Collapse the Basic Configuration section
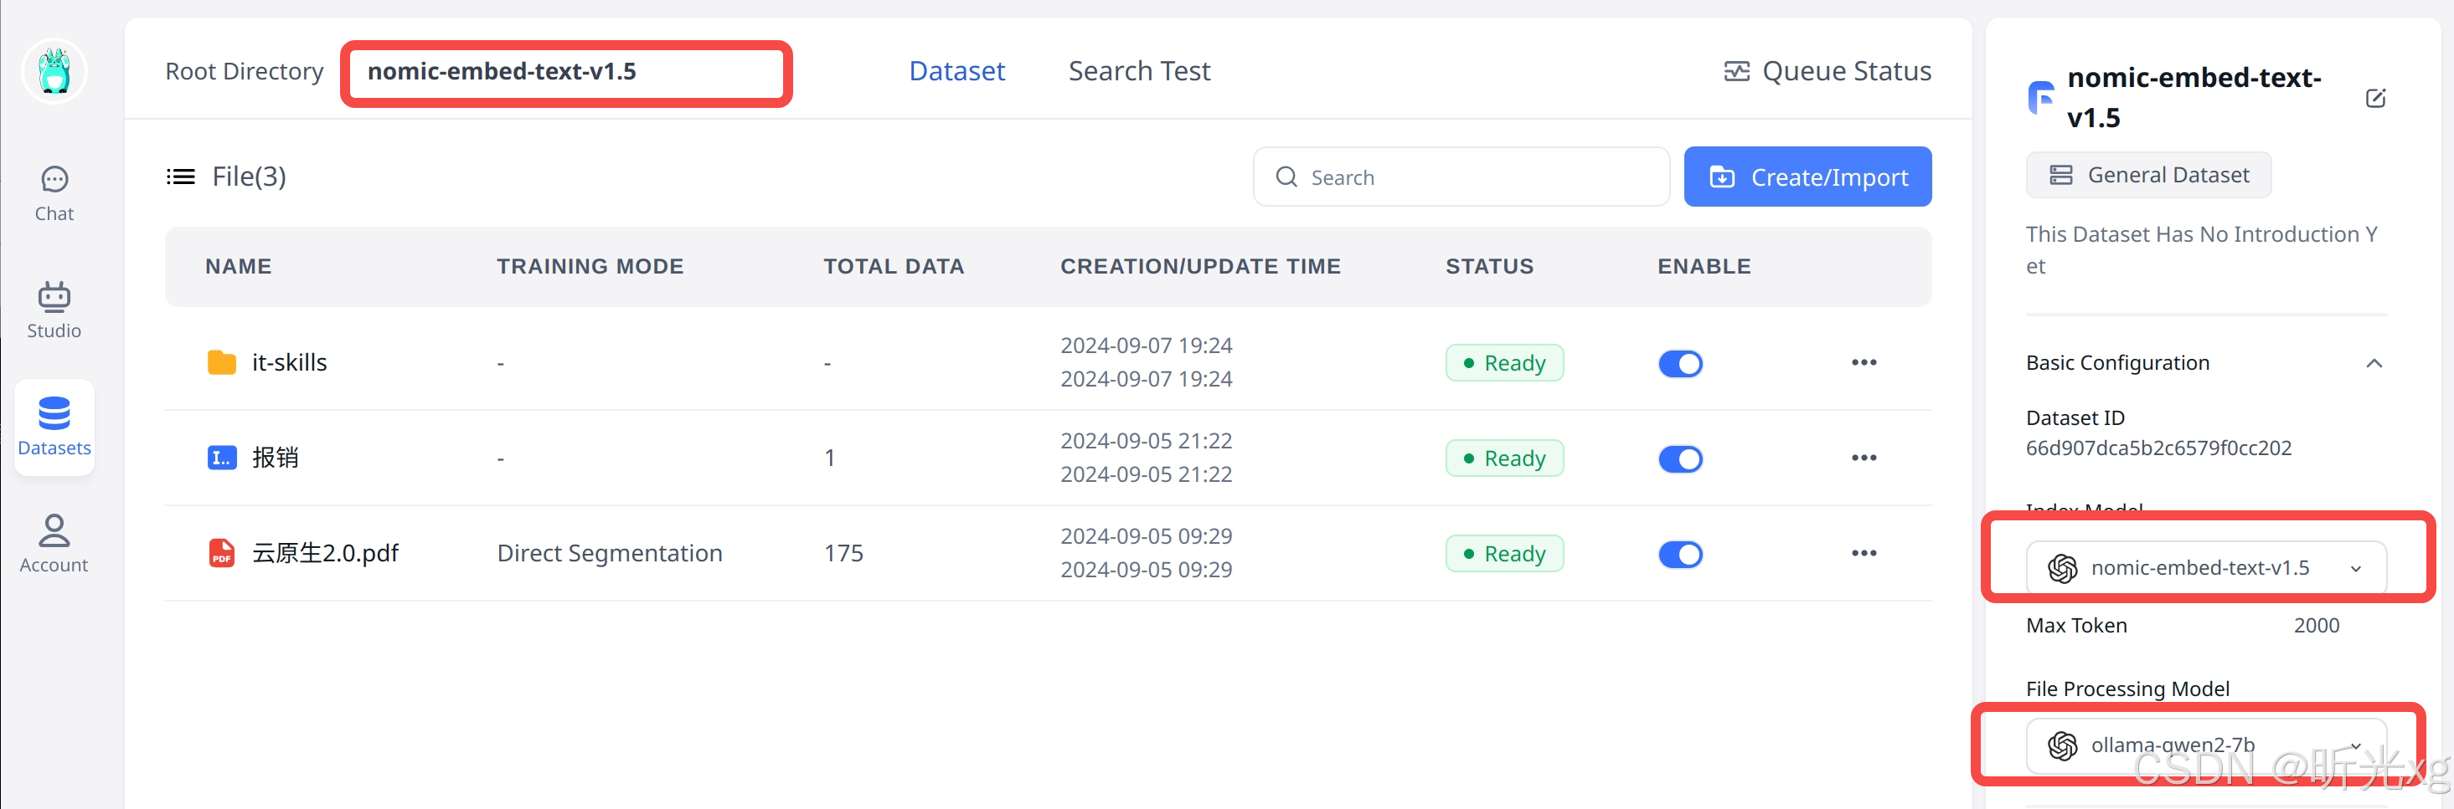Screen dimensions: 2454x809 2373,364
